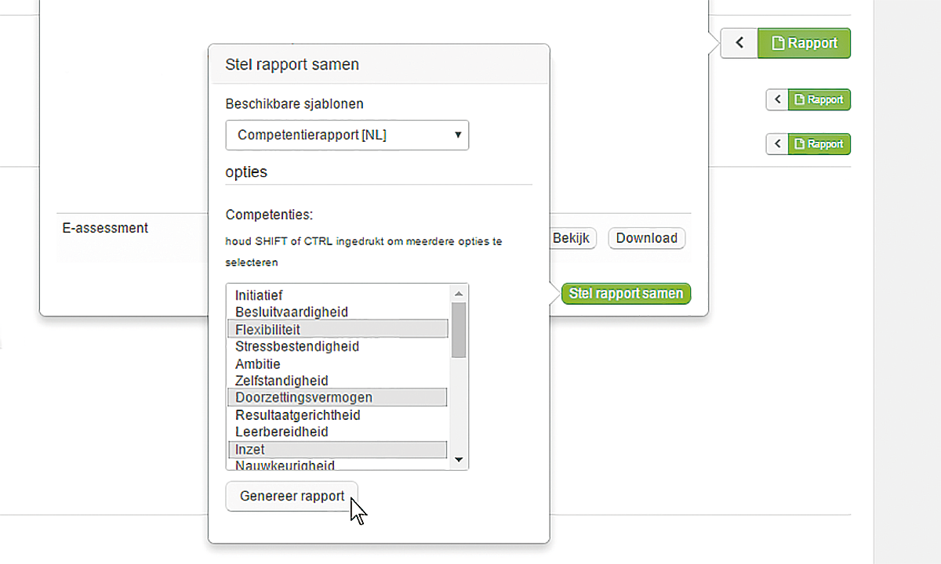Select Stressbestendigheid in the list
This screenshot has height=564, width=941.
click(x=296, y=346)
